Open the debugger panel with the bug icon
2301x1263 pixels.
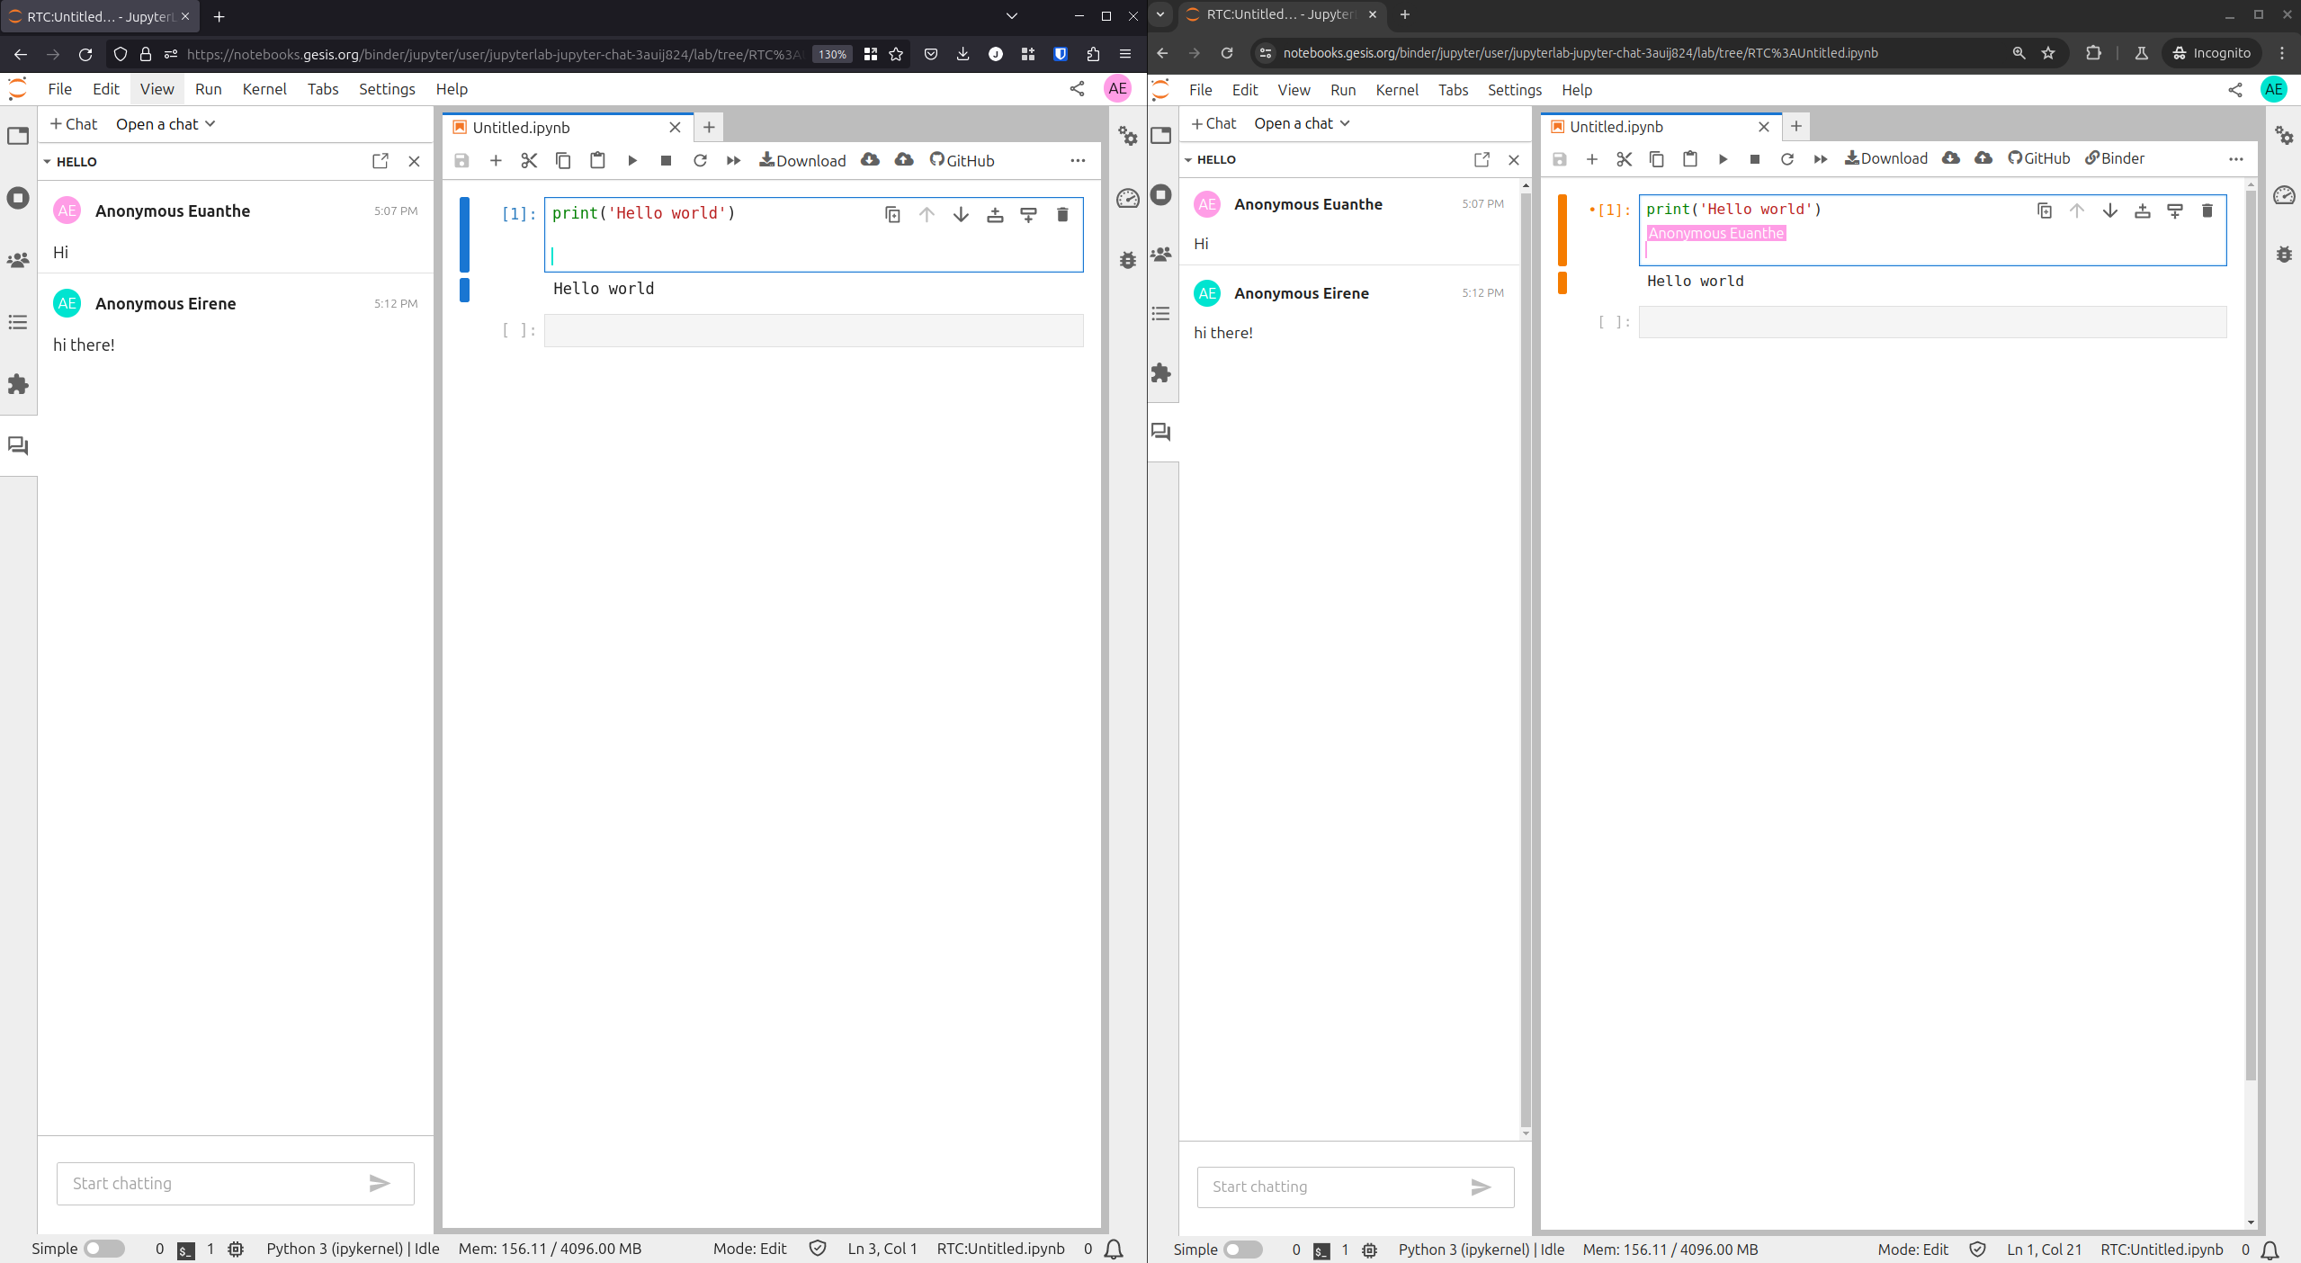click(1127, 260)
